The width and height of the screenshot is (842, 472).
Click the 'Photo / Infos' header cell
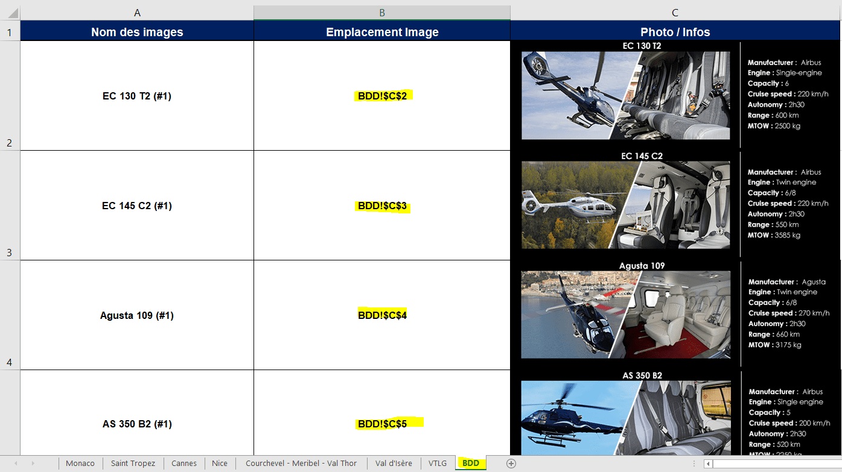point(675,32)
